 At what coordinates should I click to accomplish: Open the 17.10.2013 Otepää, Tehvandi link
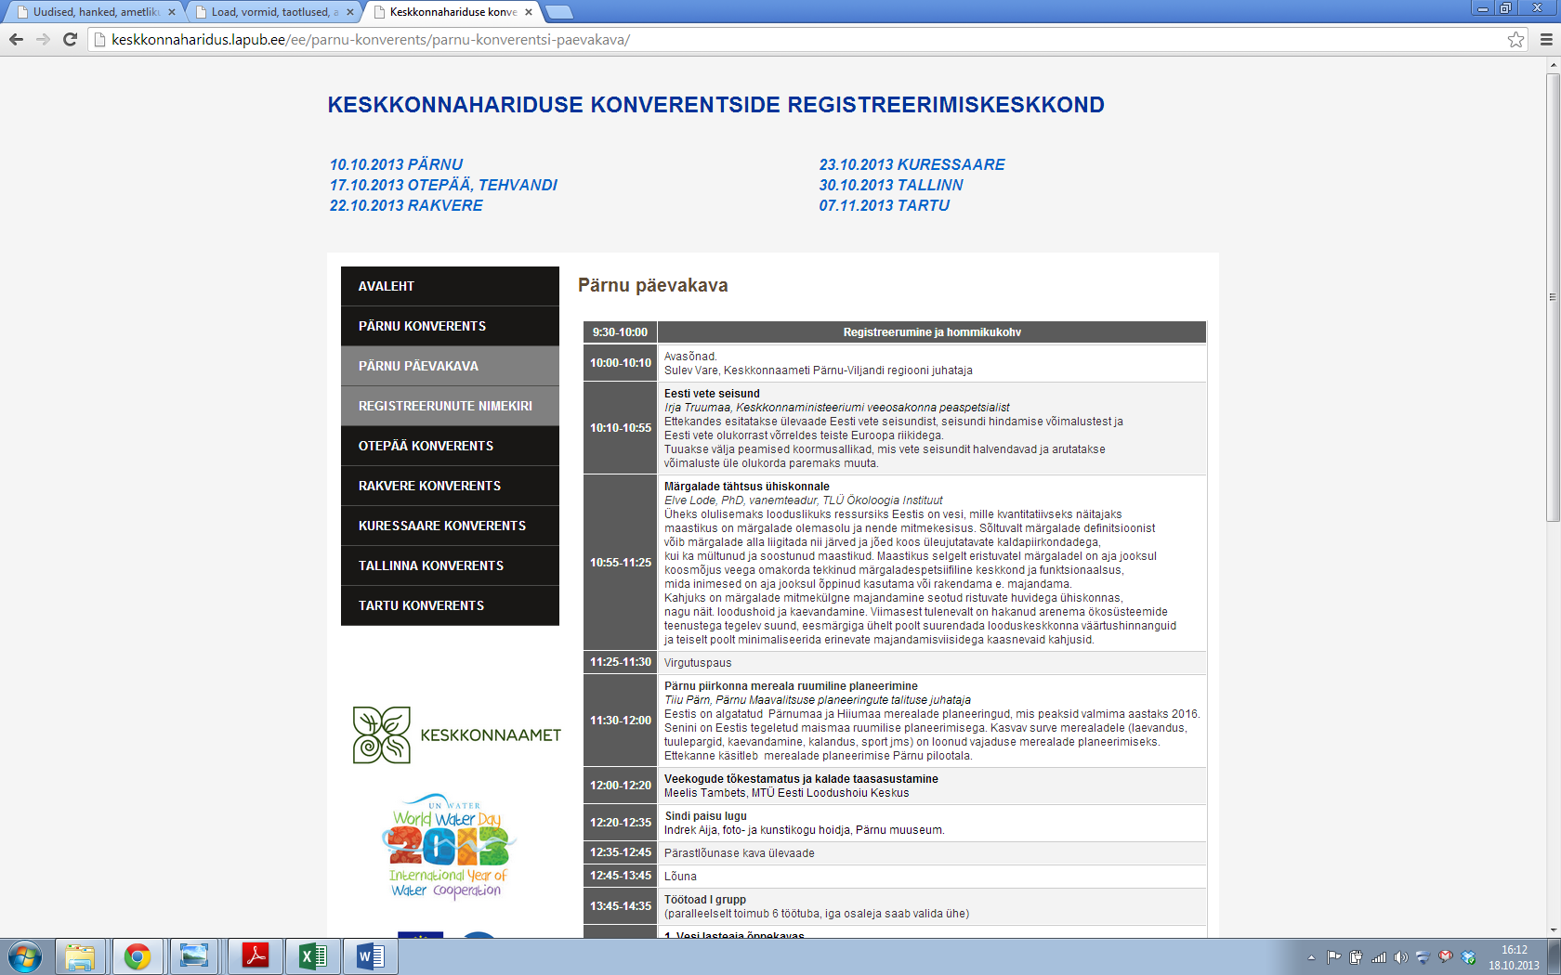(x=443, y=185)
